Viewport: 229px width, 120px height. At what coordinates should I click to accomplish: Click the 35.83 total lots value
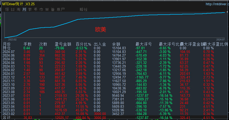(x=28, y=118)
